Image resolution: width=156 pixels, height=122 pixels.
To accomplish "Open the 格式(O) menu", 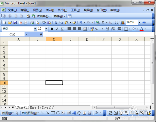I will point(62,10).
